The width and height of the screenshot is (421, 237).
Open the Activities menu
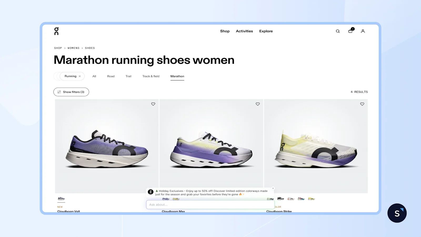click(244, 31)
